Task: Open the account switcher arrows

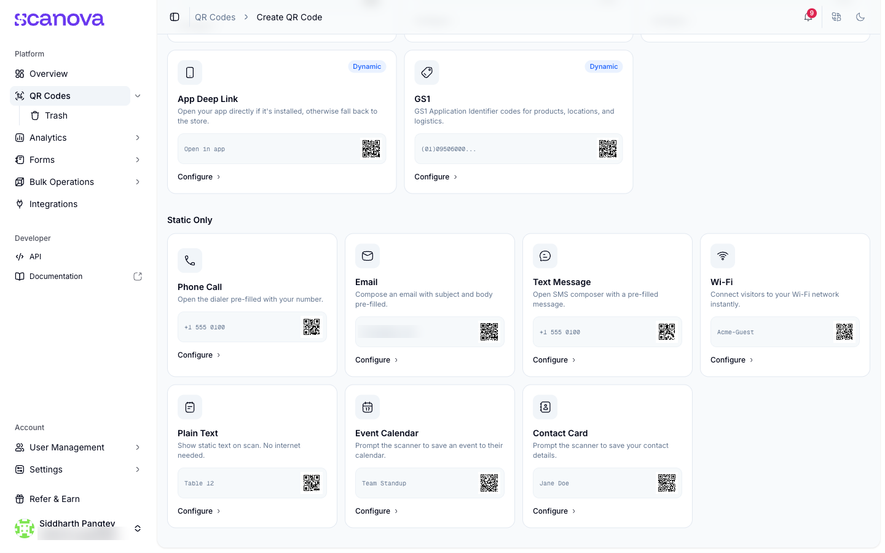Action: coord(138,528)
